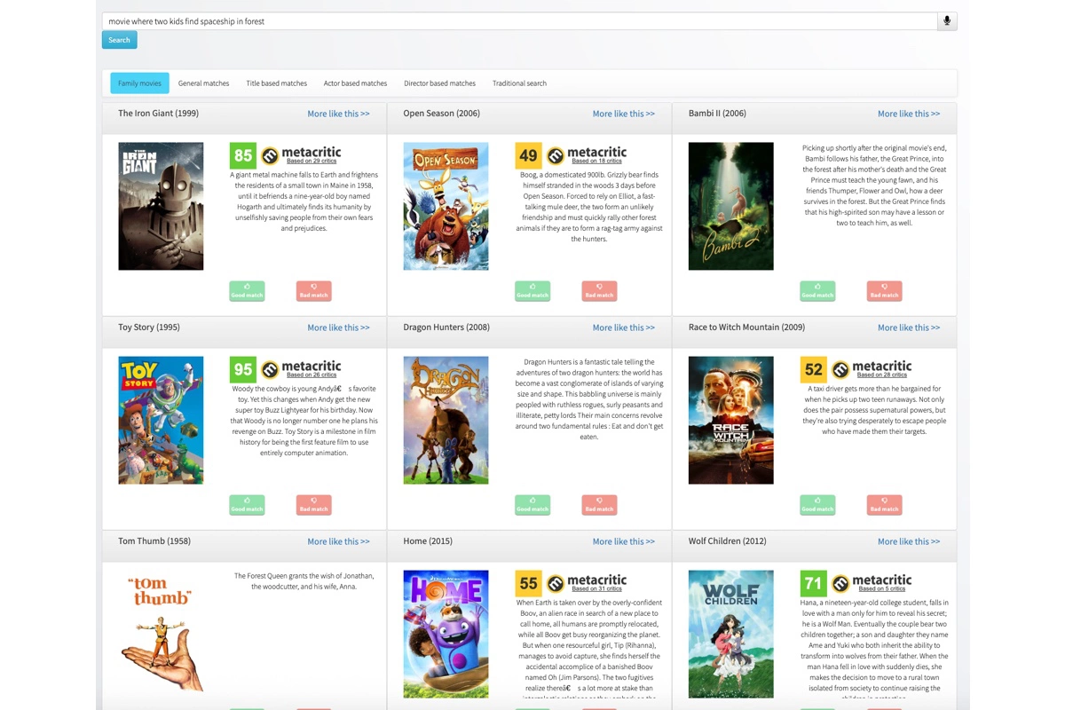Click the Search button
The height and width of the screenshot is (710, 1065).
(x=120, y=40)
